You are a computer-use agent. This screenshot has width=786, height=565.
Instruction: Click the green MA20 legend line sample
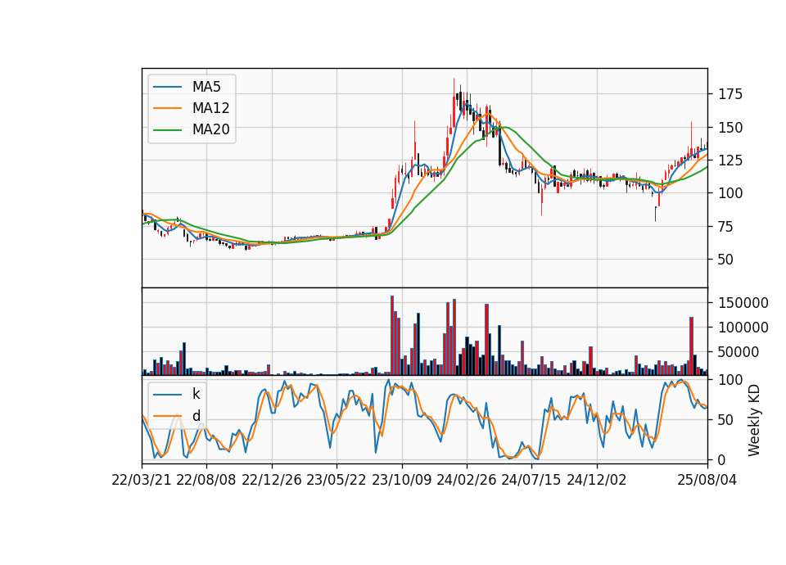(x=167, y=130)
